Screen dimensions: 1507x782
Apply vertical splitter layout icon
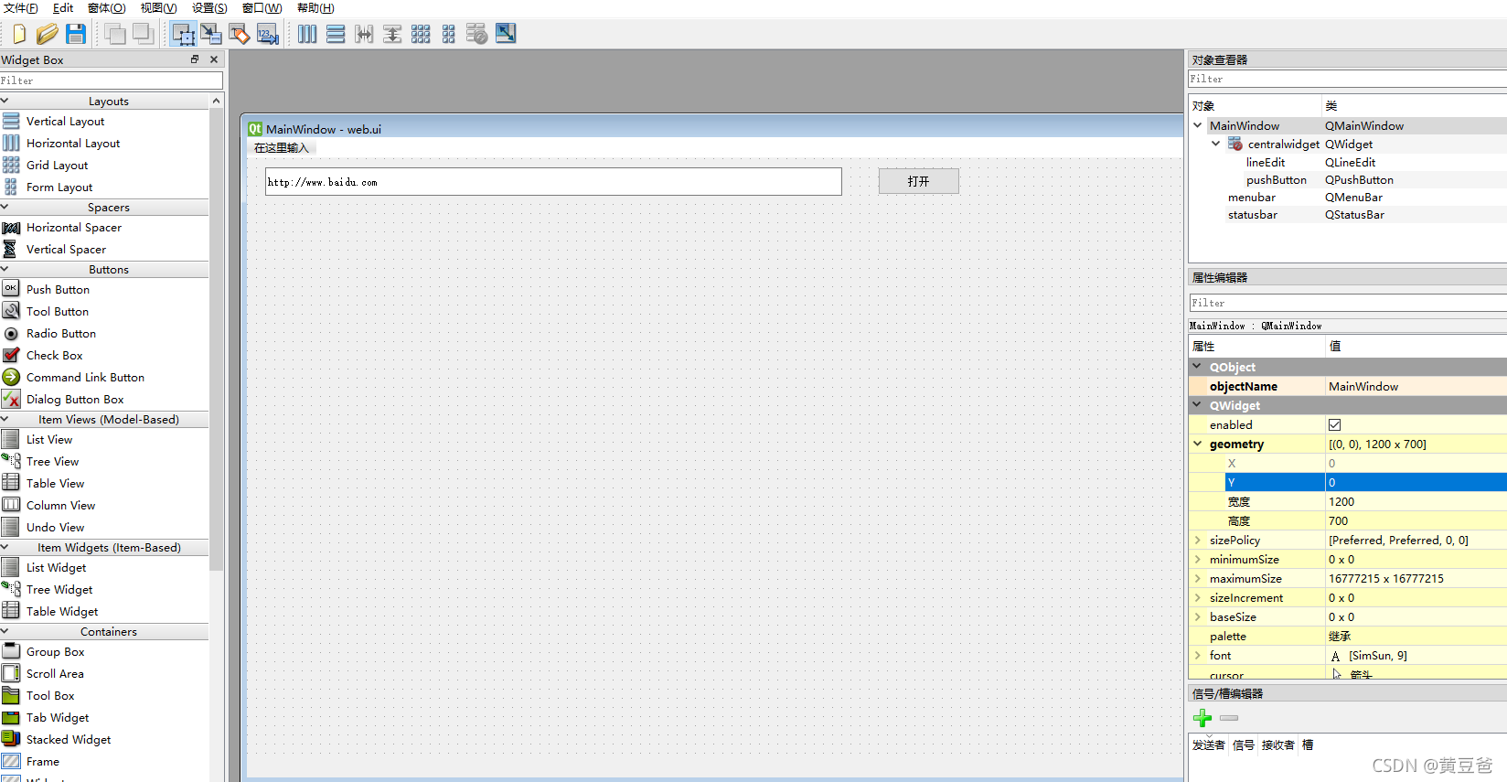[392, 35]
